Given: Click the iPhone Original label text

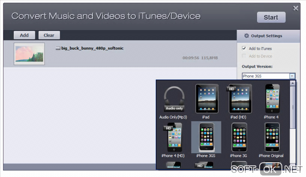Looking at the screenshot, I should (271, 156).
